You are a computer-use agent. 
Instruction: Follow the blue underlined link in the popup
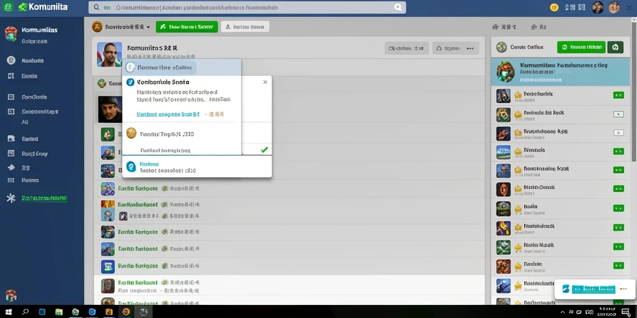click(168, 114)
